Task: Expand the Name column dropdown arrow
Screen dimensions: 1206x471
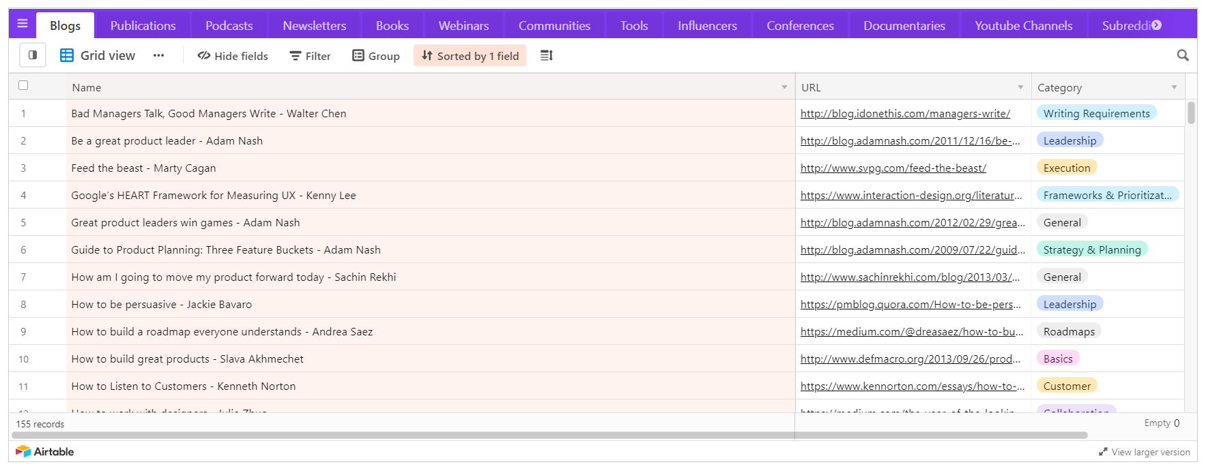Action: point(784,87)
